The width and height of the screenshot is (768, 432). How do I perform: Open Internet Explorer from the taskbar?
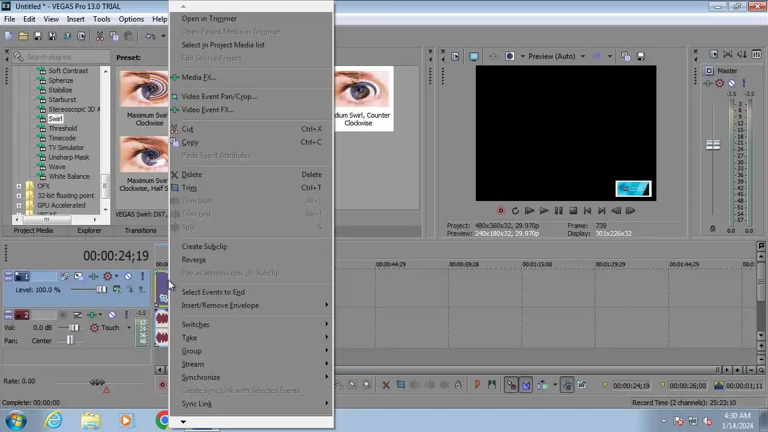click(x=54, y=420)
